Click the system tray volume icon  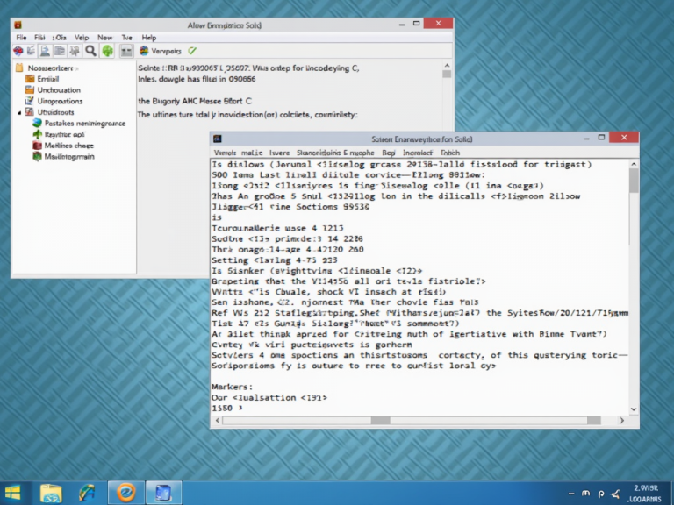click(x=615, y=494)
